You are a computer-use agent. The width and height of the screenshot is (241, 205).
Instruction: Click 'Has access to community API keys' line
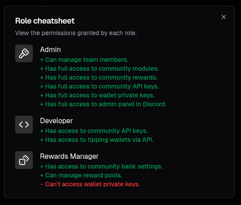pos(94,131)
